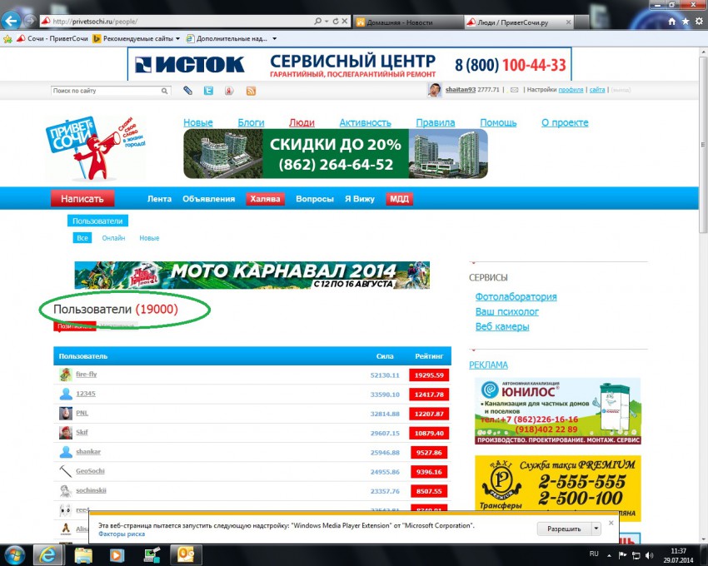Click the volume speaker icon in system tray
This screenshot has width=708, height=566.
pyautogui.click(x=650, y=554)
